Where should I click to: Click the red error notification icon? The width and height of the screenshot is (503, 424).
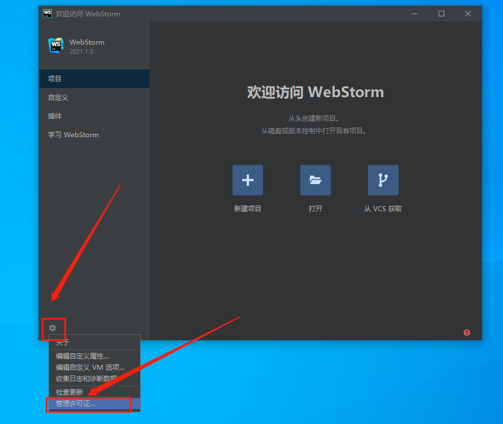467,333
